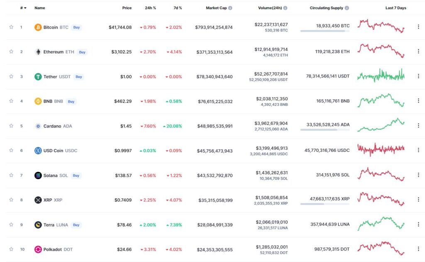
Task: Open the USD Coin 7-day sparkline chart
Action: click(x=381, y=149)
